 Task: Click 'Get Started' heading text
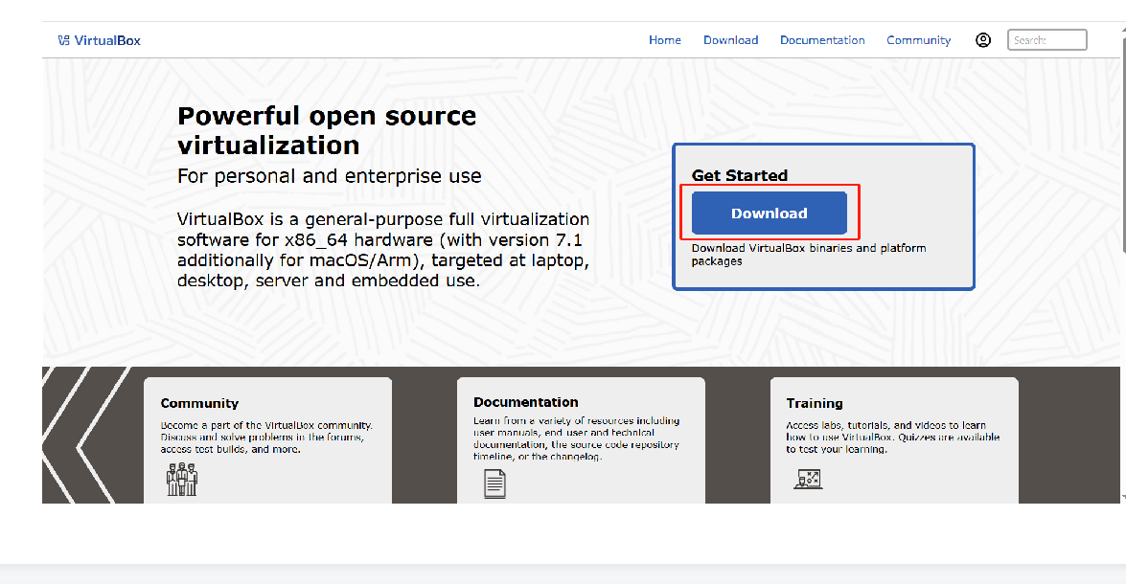[x=740, y=175]
